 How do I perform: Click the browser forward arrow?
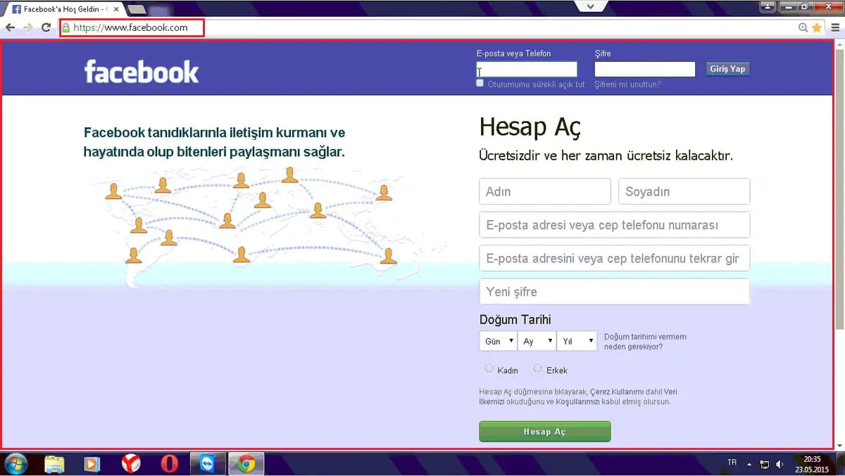(x=28, y=27)
